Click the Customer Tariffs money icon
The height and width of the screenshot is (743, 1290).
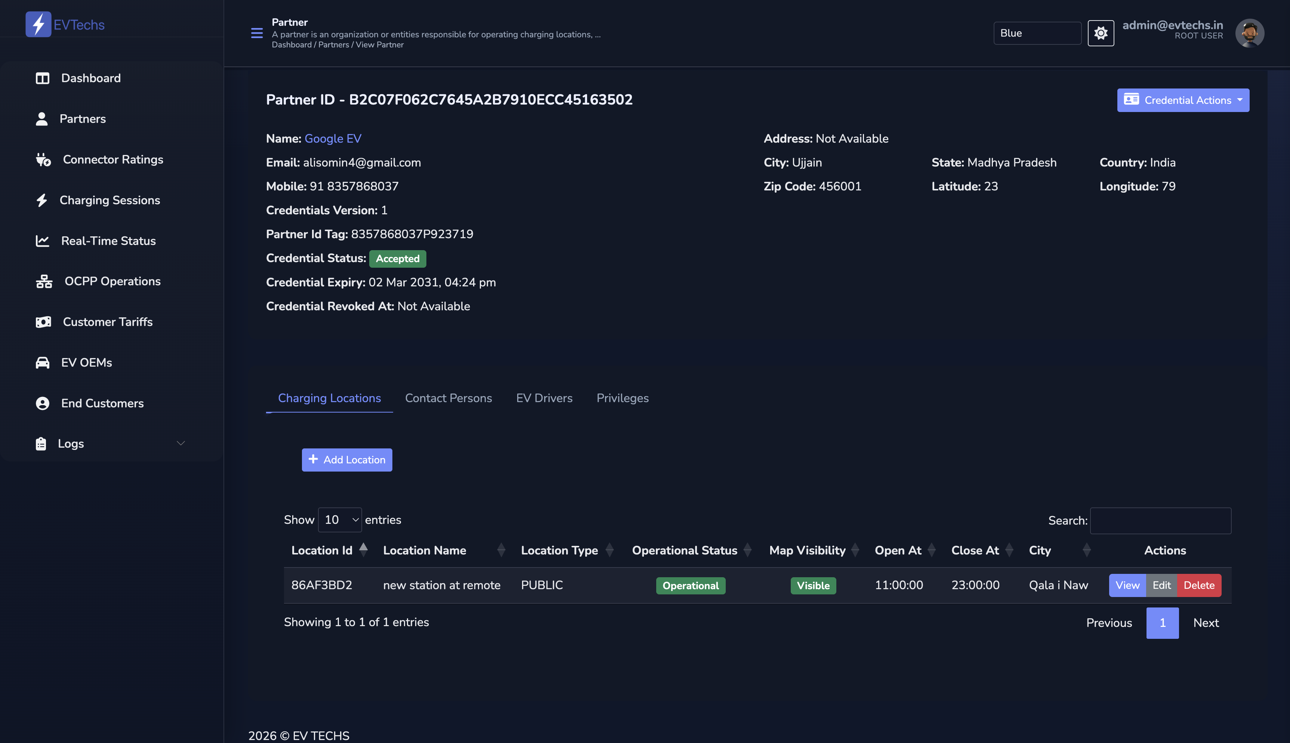coord(43,322)
